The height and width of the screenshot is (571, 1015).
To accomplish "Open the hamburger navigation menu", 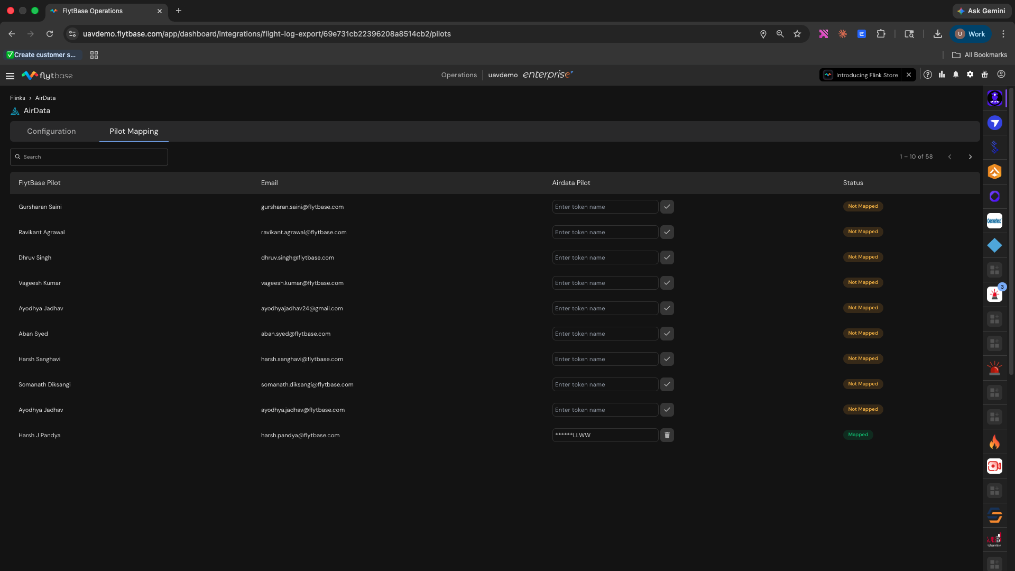I will pyautogui.click(x=10, y=76).
